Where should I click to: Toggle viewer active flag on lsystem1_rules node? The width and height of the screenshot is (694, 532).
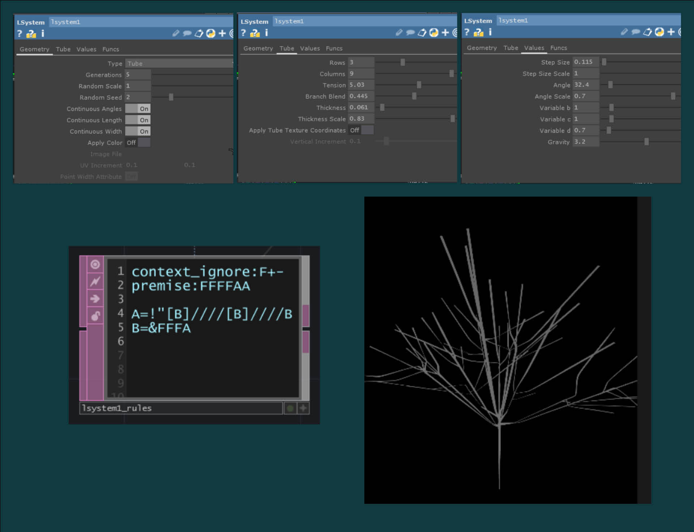pos(95,265)
